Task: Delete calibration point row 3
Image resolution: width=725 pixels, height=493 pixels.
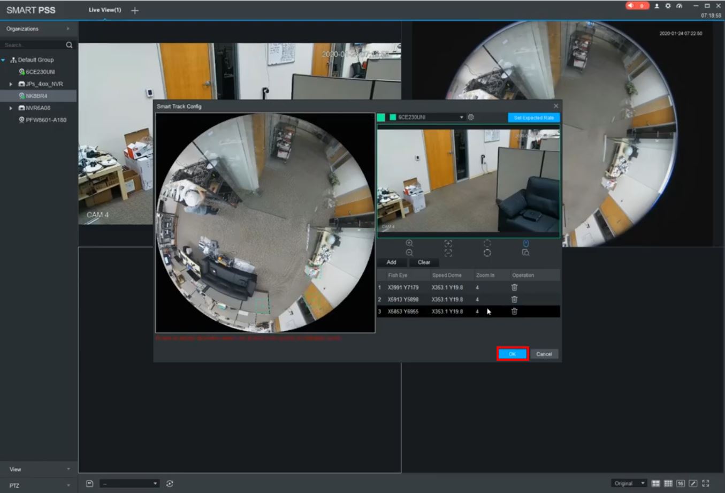Action: click(514, 312)
